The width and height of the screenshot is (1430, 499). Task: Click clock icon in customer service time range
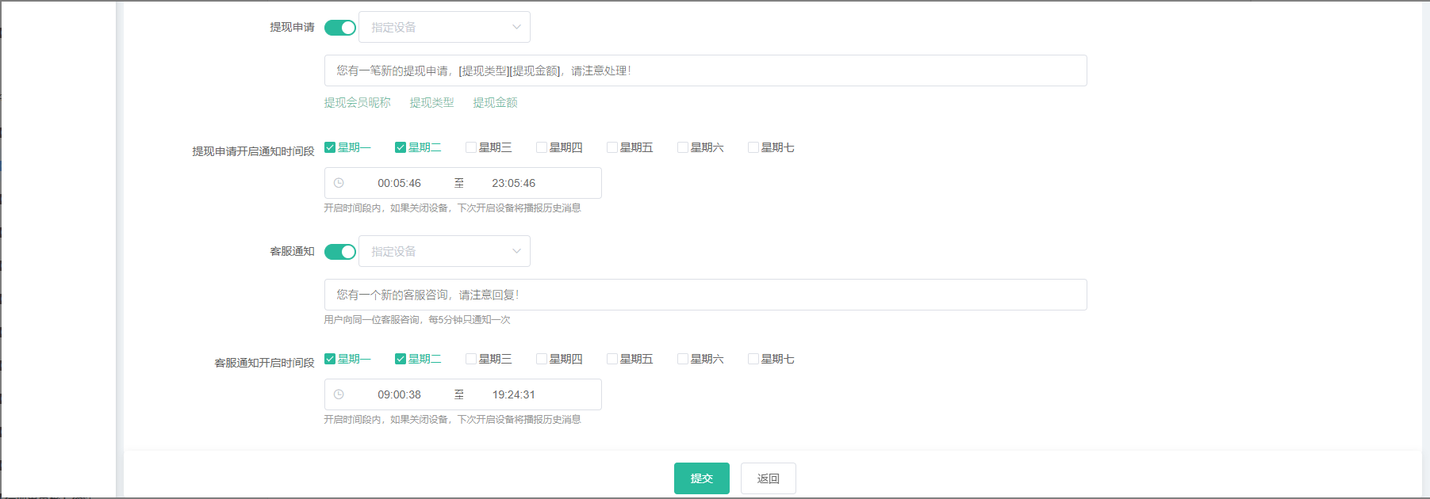coord(339,394)
